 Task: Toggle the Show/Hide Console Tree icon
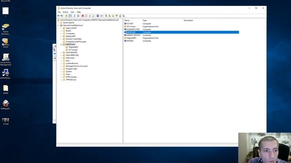click(70, 16)
